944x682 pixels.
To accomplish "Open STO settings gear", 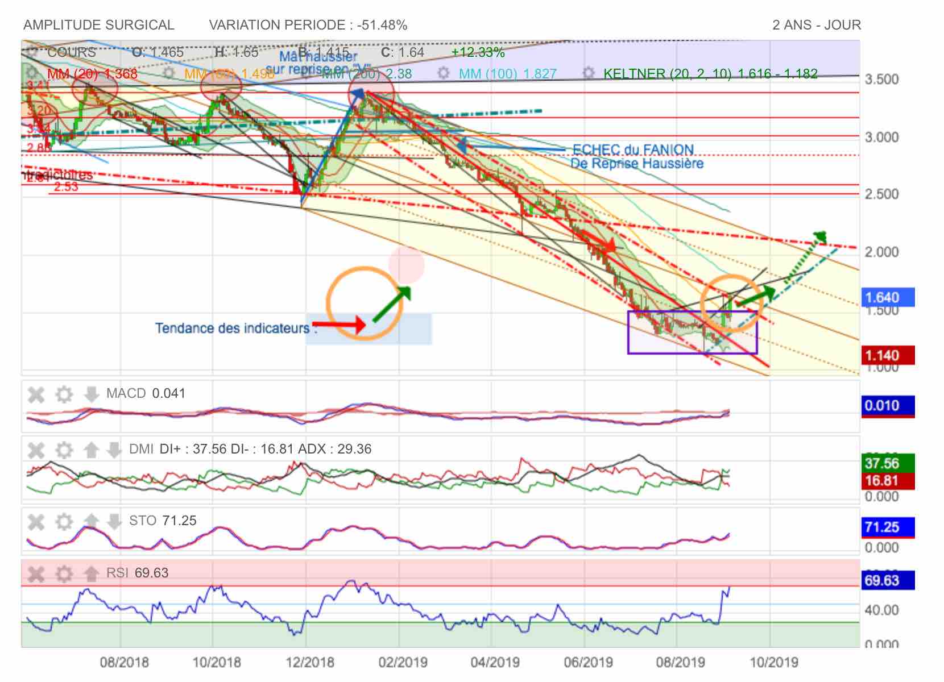I will point(64,521).
